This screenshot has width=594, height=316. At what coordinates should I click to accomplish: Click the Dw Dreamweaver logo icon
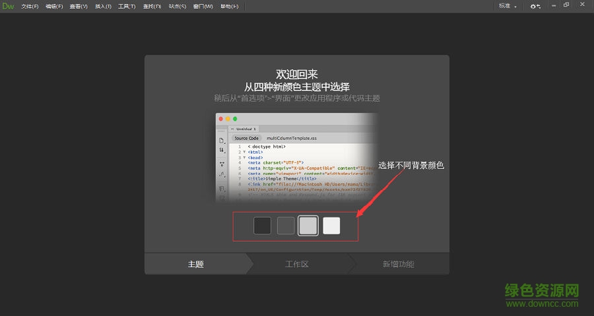(8, 6)
